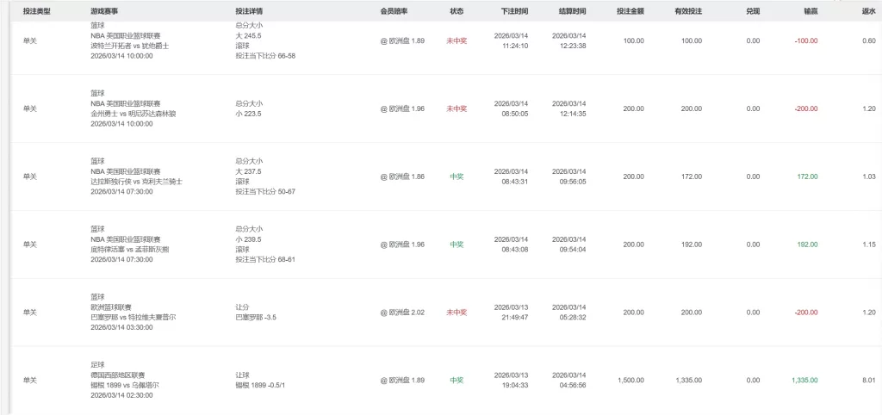The height and width of the screenshot is (415, 882).
Task: Click the 有效投注 column header
Action: tap(687, 11)
